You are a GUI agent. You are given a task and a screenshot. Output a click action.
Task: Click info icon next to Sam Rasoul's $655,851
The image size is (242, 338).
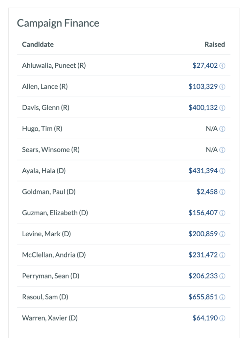(222, 297)
